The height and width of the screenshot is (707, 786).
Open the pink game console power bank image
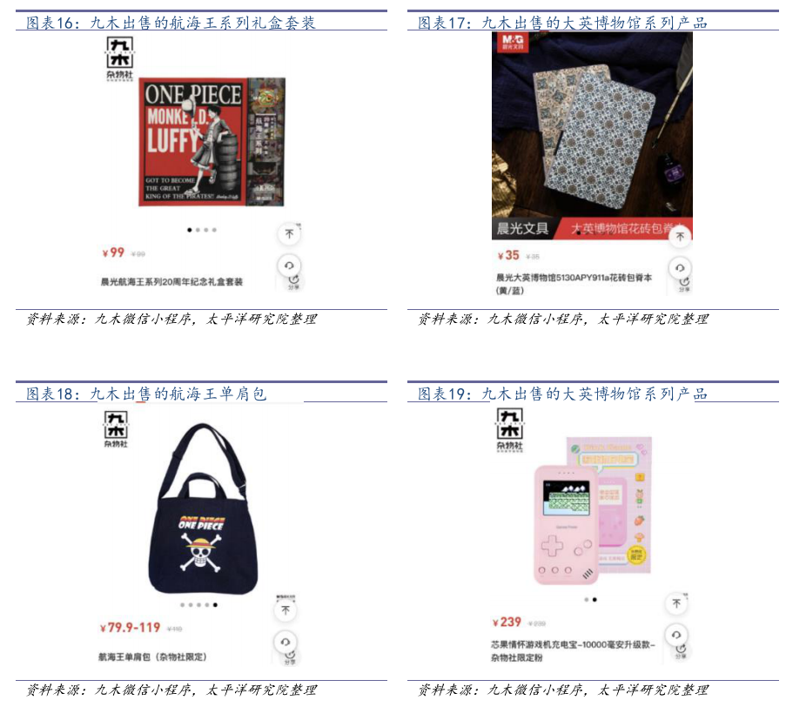(593, 510)
